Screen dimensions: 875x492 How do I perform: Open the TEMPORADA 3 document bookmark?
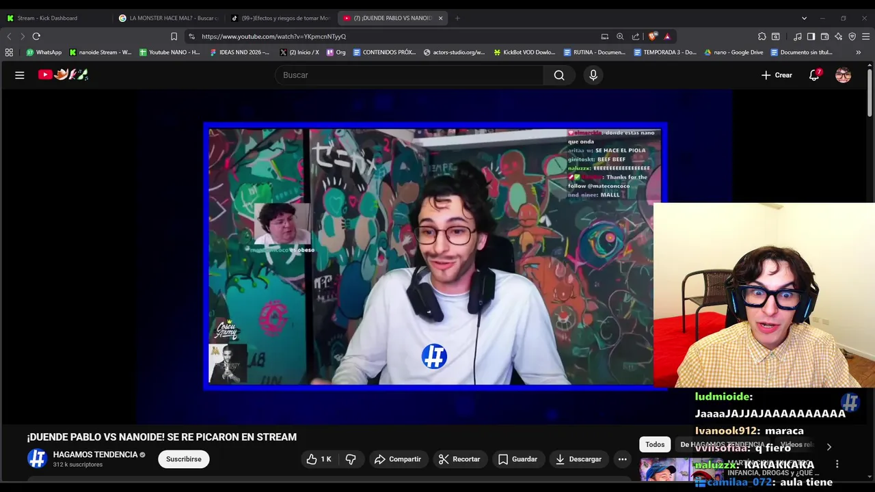click(664, 52)
